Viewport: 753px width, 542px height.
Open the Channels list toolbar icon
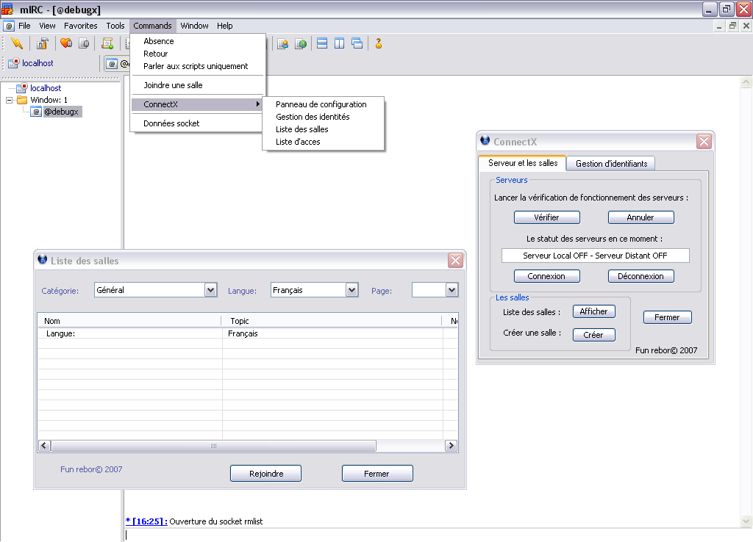pos(84,43)
